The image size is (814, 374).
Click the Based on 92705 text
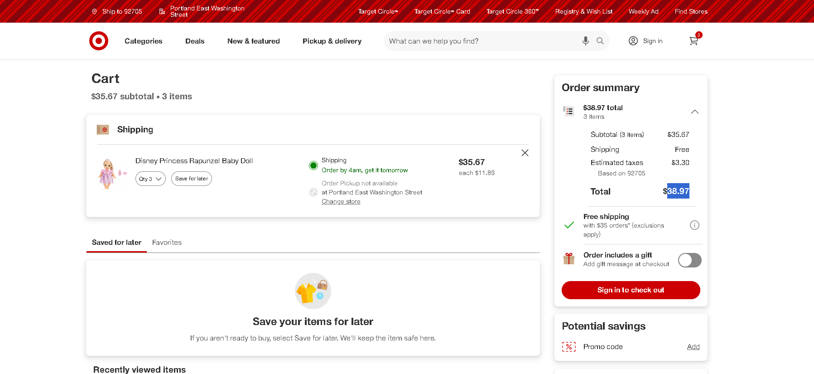coord(621,173)
